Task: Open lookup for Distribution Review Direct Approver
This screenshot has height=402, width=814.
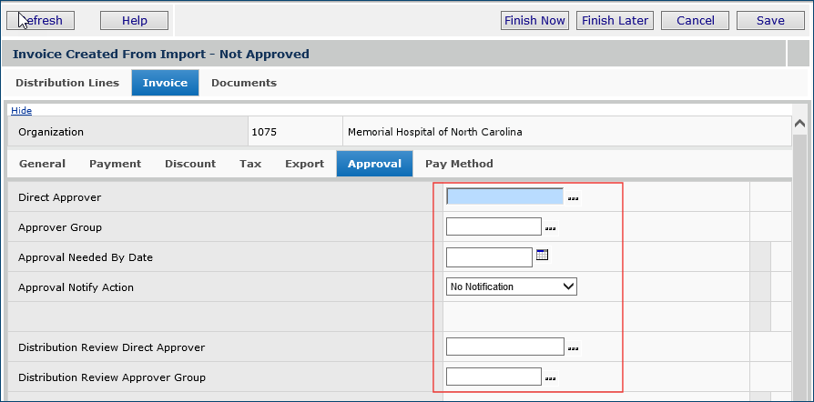Action: 574,348
